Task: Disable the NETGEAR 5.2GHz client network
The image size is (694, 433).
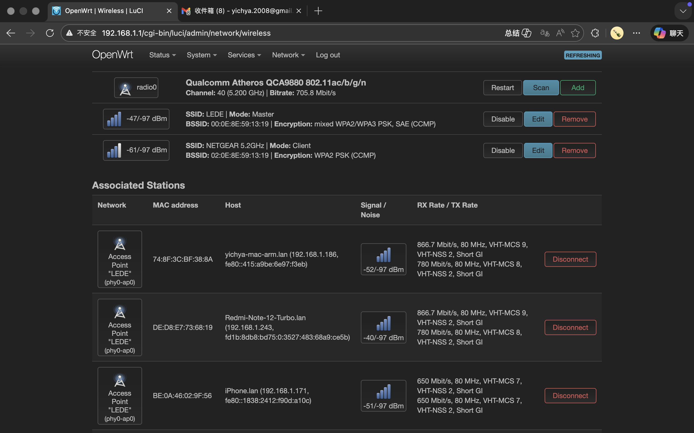Action: 503,150
